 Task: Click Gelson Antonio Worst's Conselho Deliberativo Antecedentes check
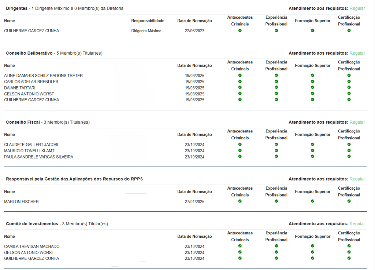pos(240,94)
